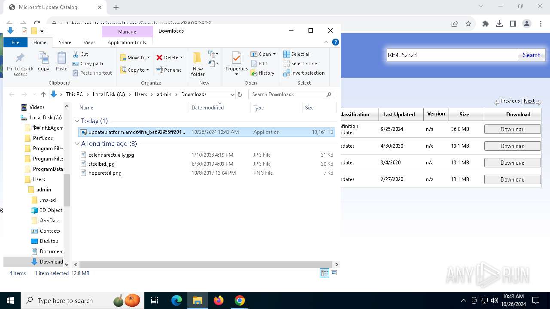This screenshot has height=309, width=550.
Task: Click Copy path in Clipboard group
Action: point(88,64)
